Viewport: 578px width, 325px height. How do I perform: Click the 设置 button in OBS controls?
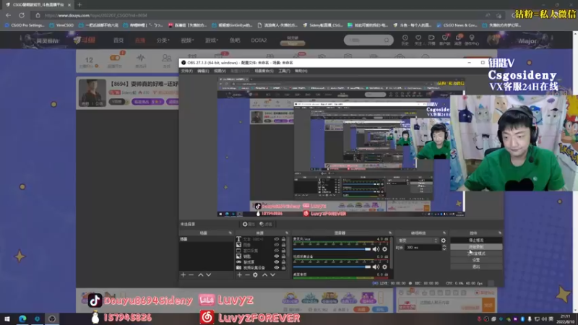coord(476,260)
